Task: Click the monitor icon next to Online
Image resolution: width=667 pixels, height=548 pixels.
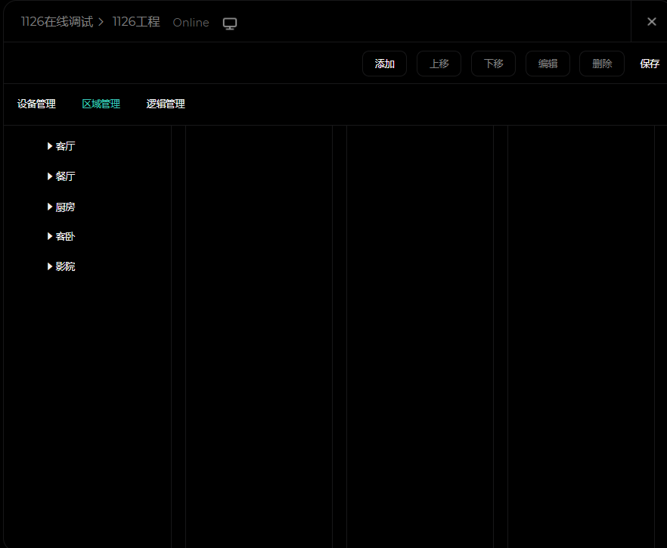Action: coord(230,23)
